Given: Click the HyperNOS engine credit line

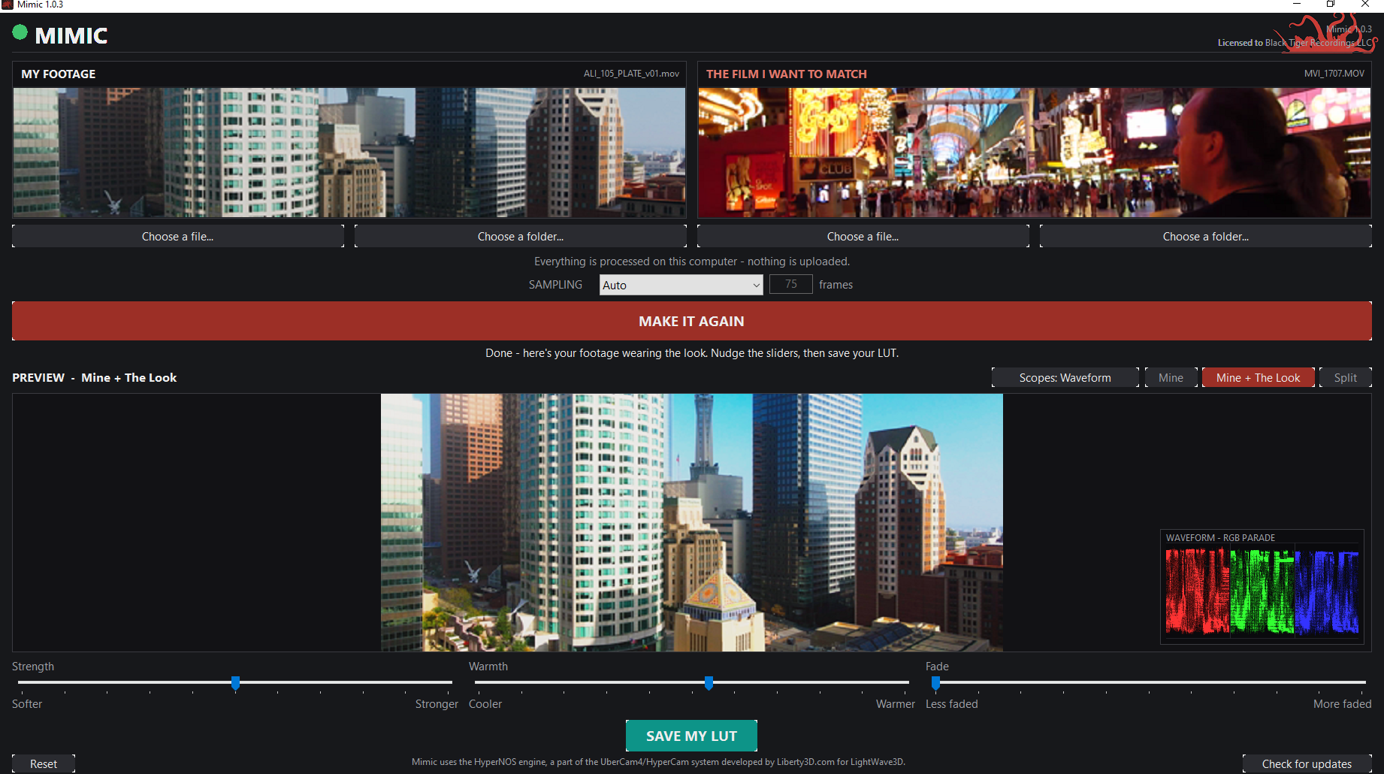Looking at the screenshot, I should click(658, 762).
